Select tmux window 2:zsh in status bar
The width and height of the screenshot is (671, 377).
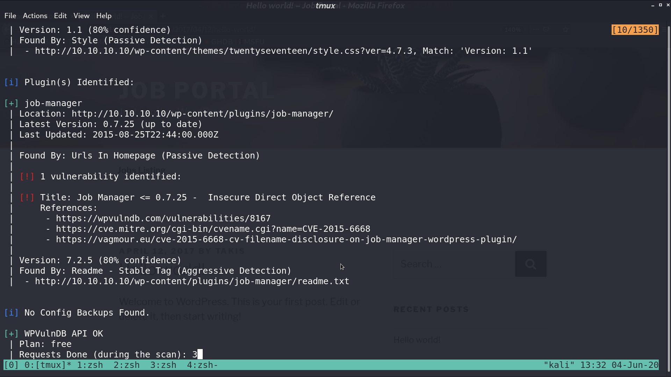click(x=127, y=365)
